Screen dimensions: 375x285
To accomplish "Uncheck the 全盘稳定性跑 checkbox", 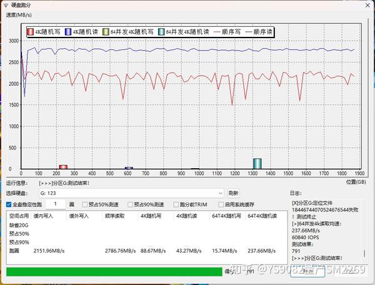I will [9, 204].
